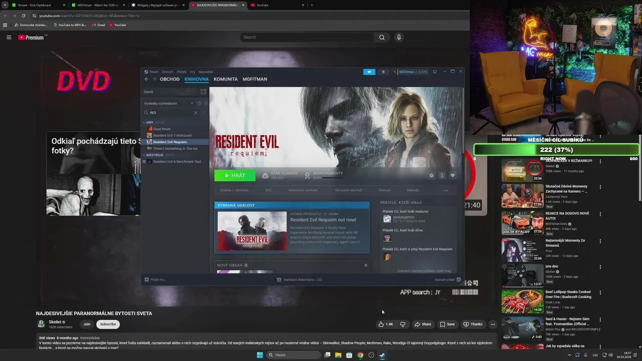
Task: Dislike the YouTube video
Action: tap(403, 324)
